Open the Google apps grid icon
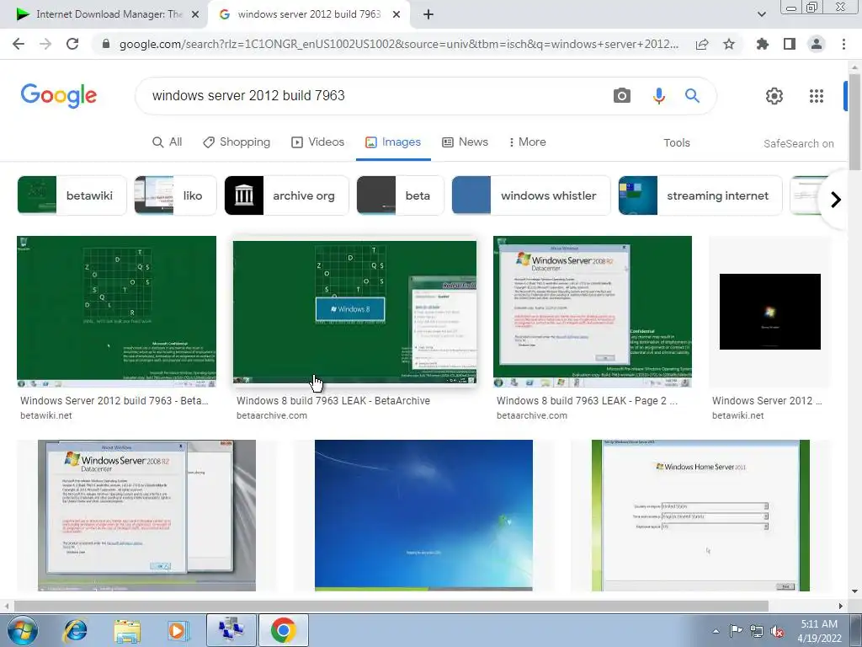This screenshot has width=862, height=647. coord(817,96)
